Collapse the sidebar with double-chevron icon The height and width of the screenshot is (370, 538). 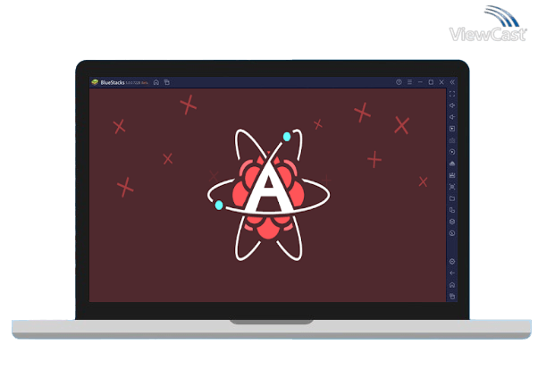[452, 82]
